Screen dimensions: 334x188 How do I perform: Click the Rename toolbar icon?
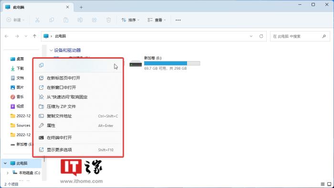click(x=80, y=20)
